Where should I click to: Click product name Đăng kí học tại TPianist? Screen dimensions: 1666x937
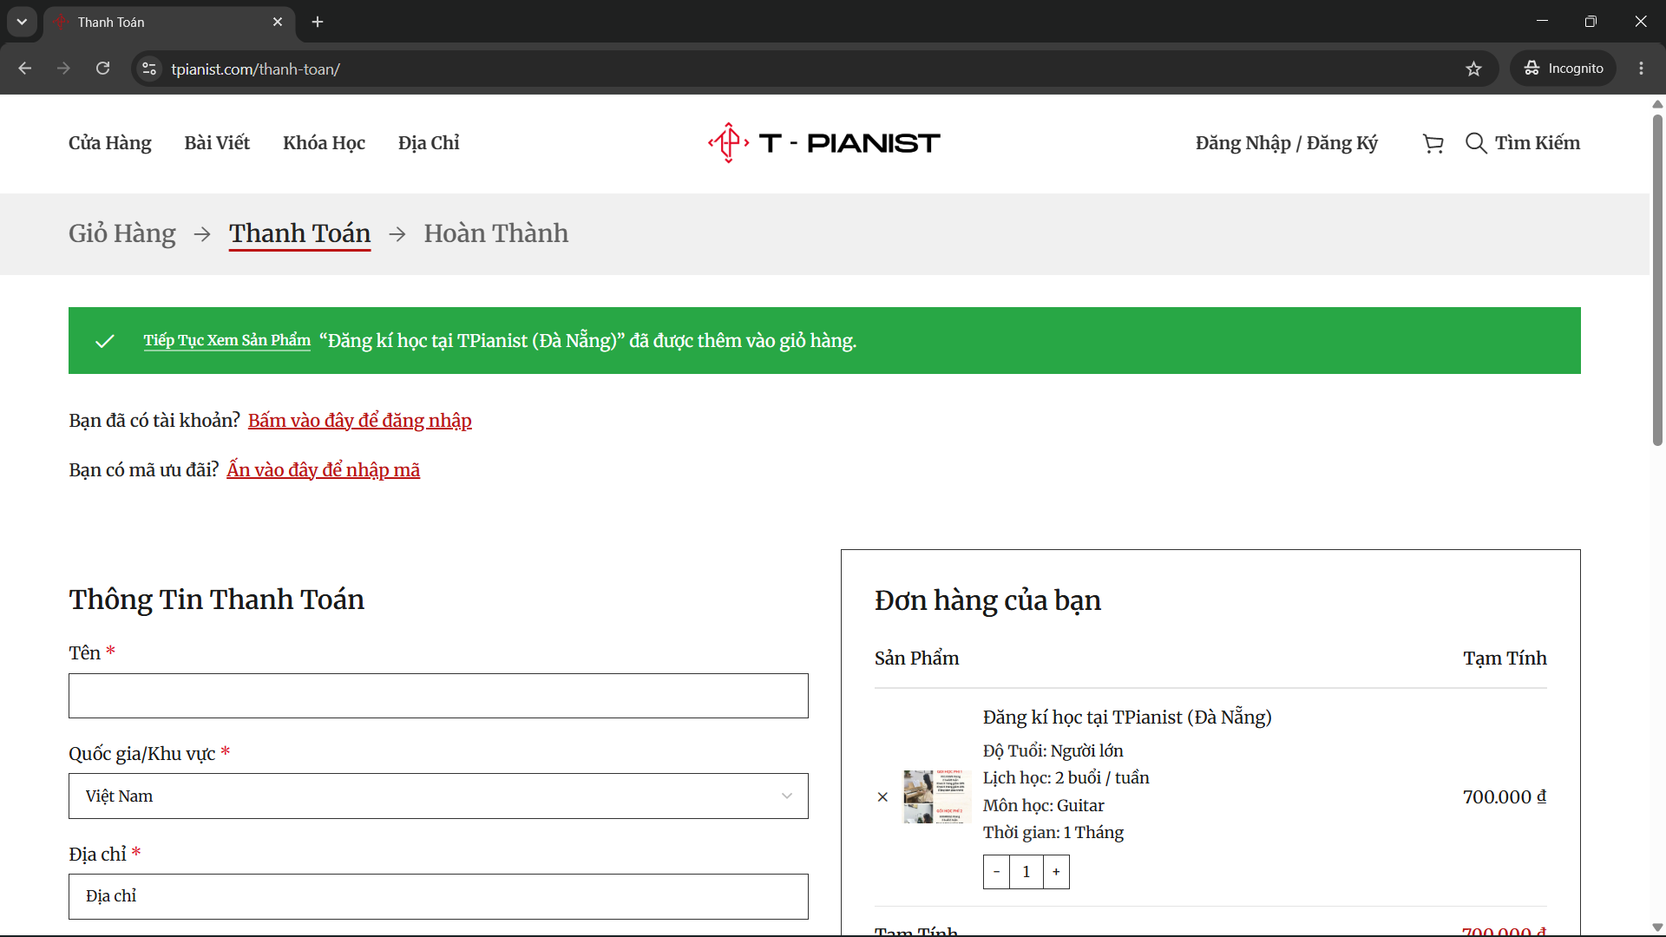pos(1127,717)
